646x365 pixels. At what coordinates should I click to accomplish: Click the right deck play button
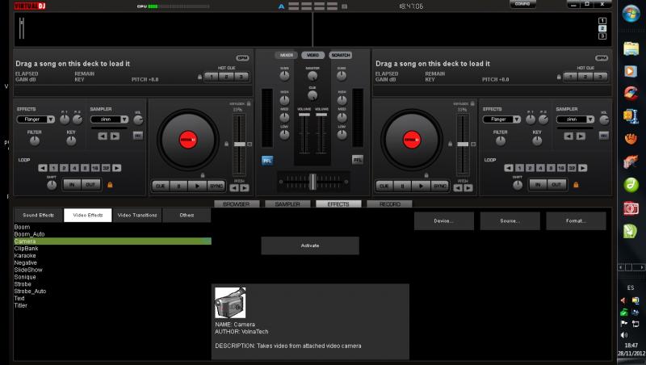pyautogui.click(x=421, y=187)
